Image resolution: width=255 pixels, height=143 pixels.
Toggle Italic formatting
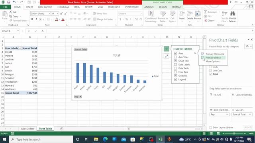[x=36, y=19]
